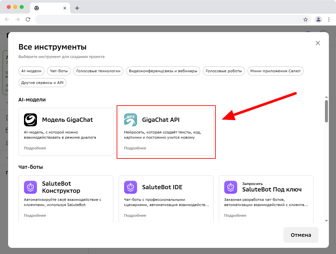
Task: Open a new browser tab
Action: click(77, 8)
